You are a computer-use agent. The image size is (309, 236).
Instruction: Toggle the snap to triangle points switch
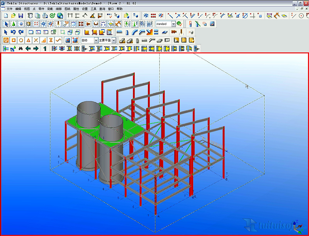click(x=28, y=40)
